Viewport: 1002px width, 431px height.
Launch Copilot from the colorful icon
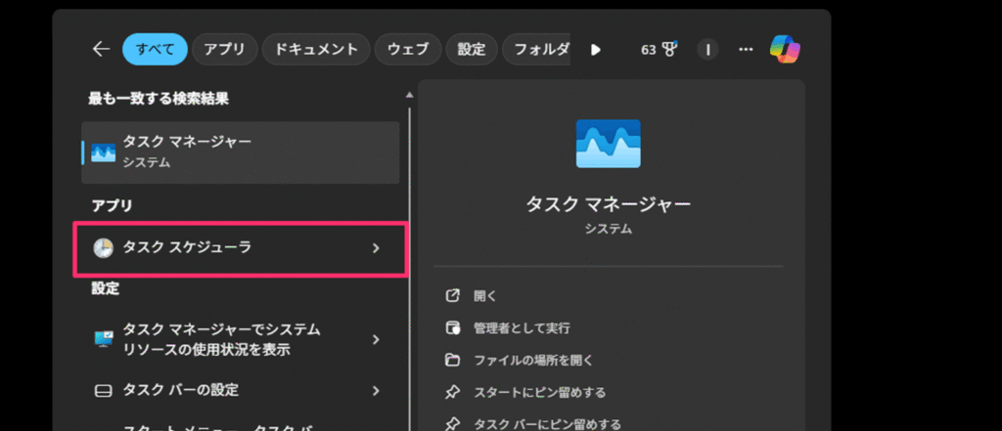click(x=786, y=49)
